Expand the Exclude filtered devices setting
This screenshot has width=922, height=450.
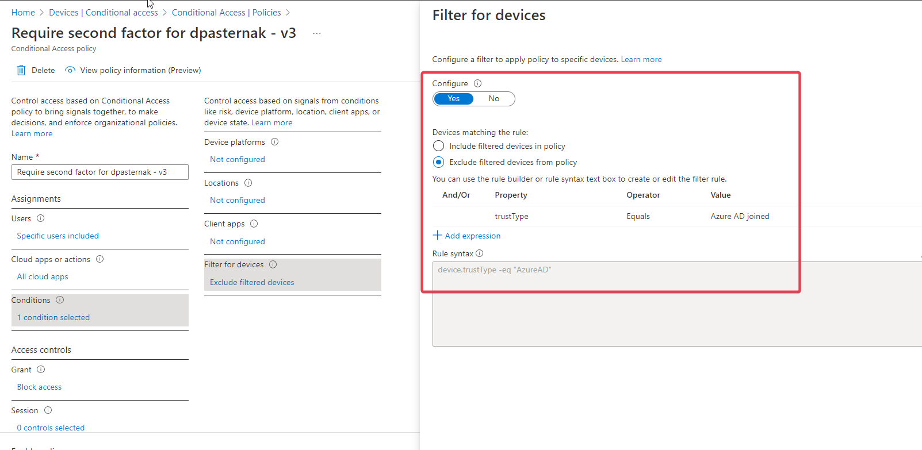click(x=252, y=282)
